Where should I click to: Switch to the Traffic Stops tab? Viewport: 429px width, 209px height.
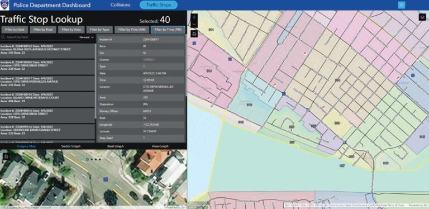point(159,5)
